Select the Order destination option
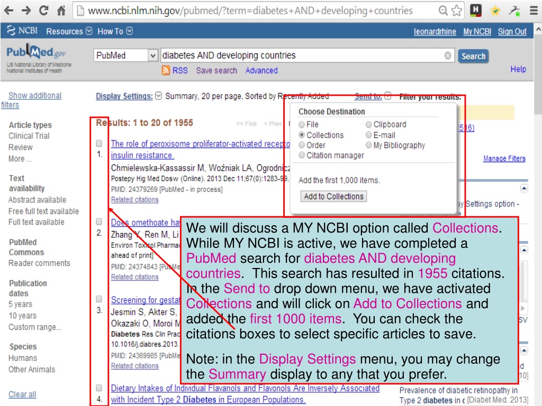This screenshot has height=406, width=542. coord(302,145)
